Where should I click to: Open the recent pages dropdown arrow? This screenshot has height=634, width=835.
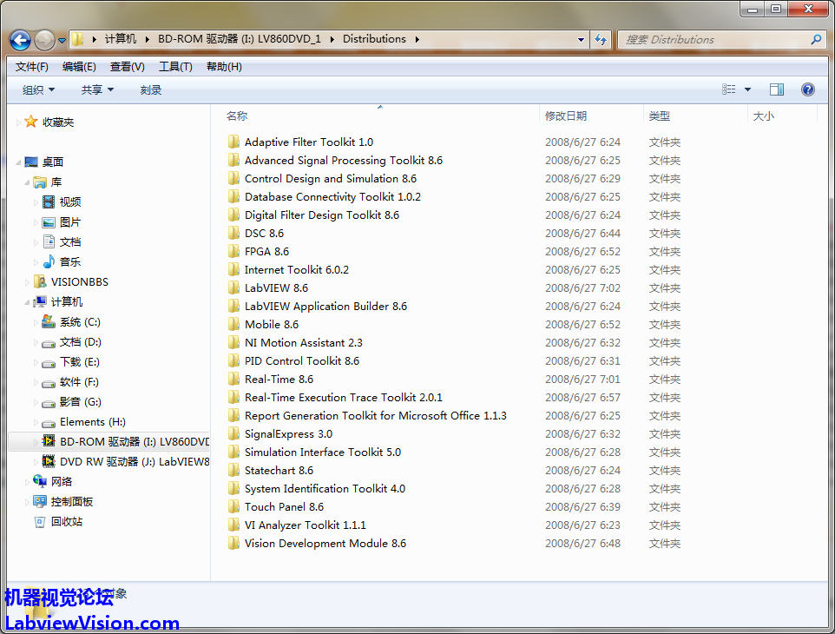pos(62,41)
